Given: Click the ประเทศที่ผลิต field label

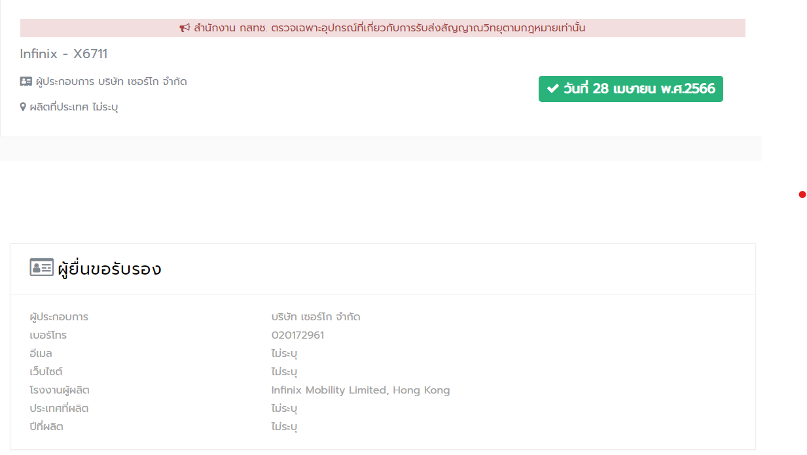Looking at the screenshot, I should (x=59, y=409).
